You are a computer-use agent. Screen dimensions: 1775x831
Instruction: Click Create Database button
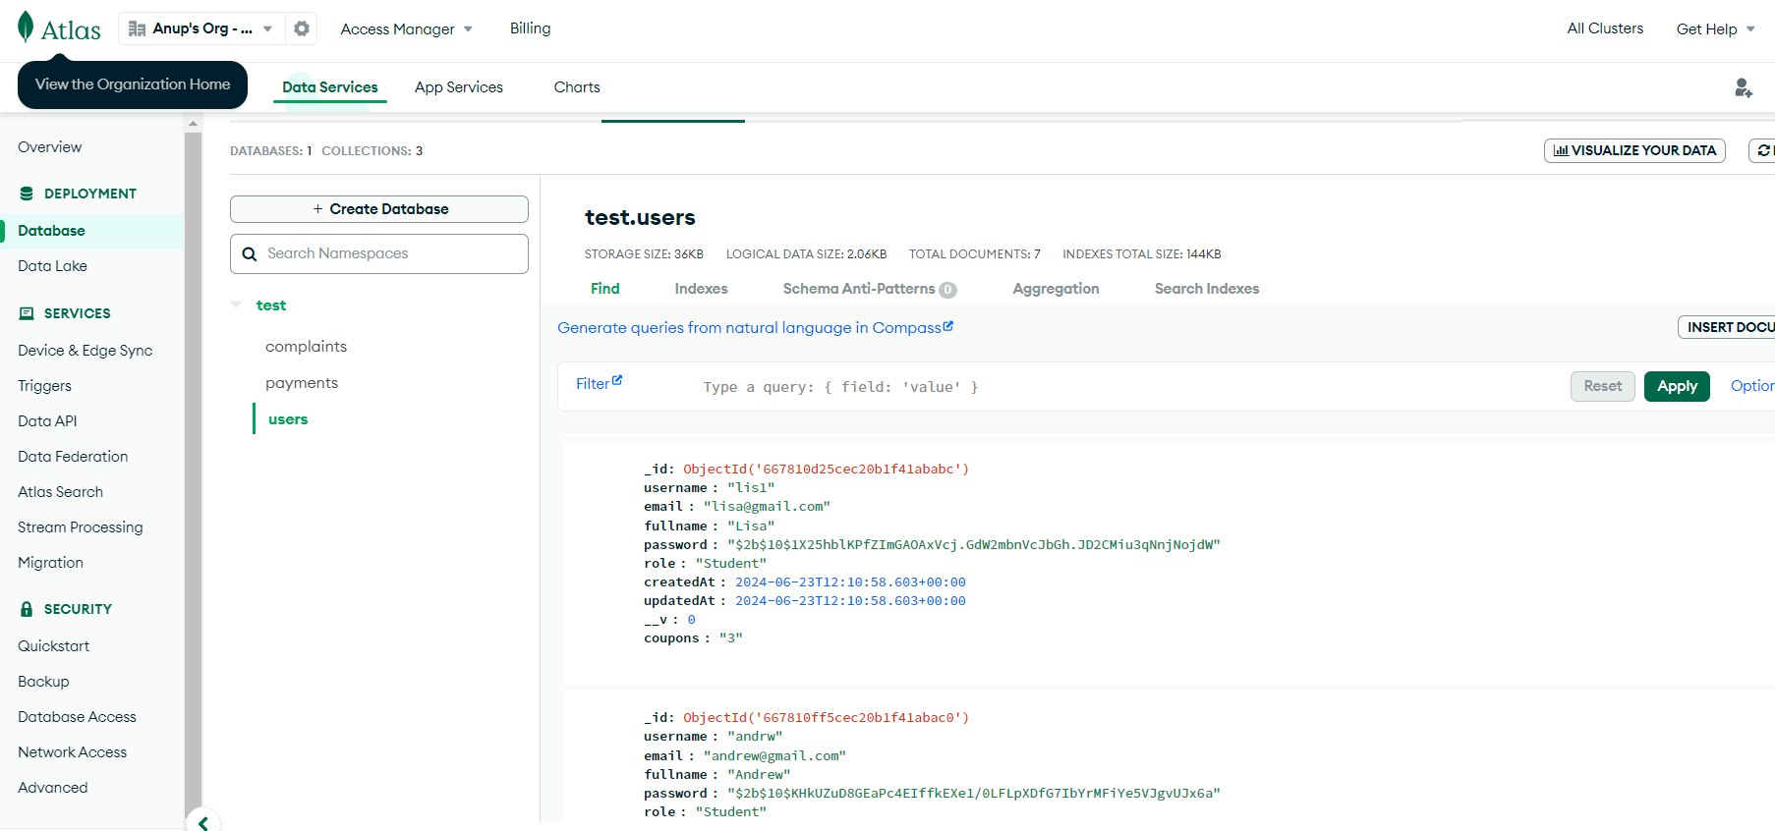pos(379,209)
